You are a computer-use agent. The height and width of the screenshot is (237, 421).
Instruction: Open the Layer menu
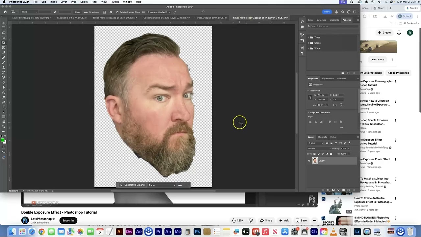tap(63, 2)
